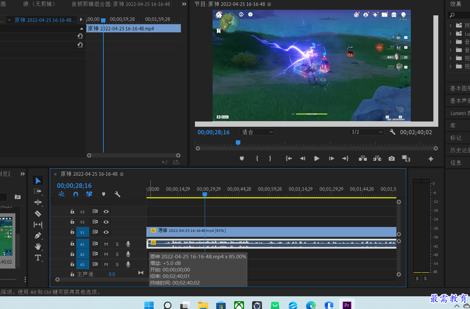Export a frame with camera icon
470x309 pixels.
(392, 158)
